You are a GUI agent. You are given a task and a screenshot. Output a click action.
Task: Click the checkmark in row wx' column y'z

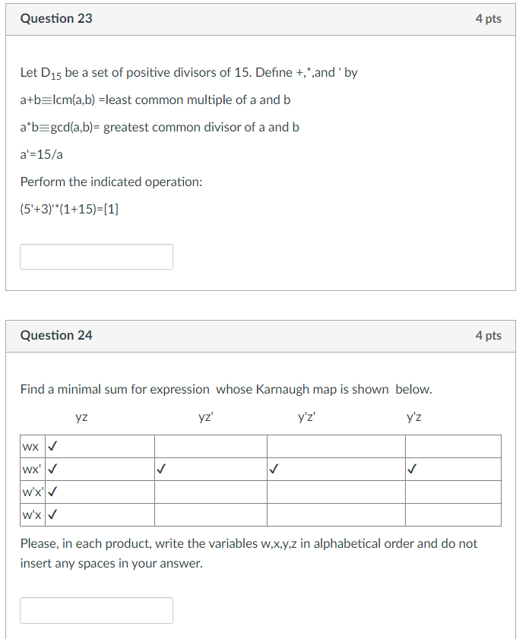point(411,469)
